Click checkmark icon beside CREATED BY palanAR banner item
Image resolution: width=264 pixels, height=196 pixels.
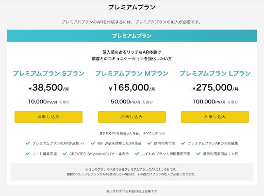coord(64,154)
